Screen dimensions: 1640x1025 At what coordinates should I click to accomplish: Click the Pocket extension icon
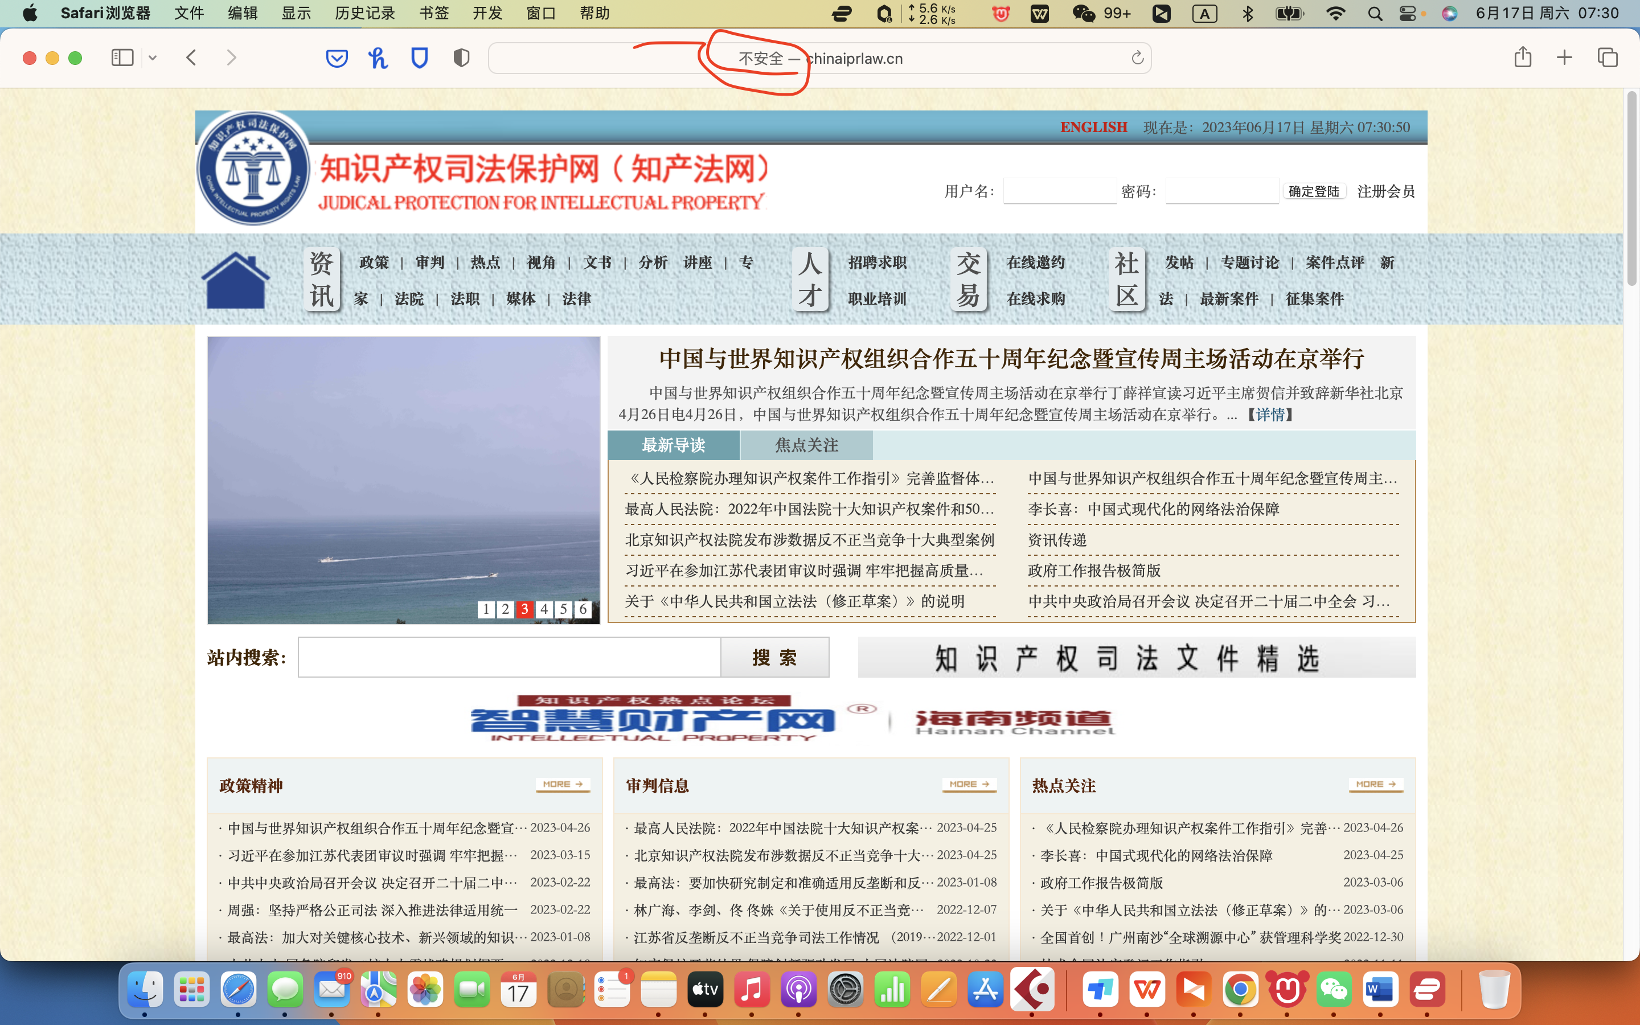pos(337,58)
